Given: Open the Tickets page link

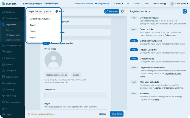Looking at the screenshot, I should click(x=168, y=35).
